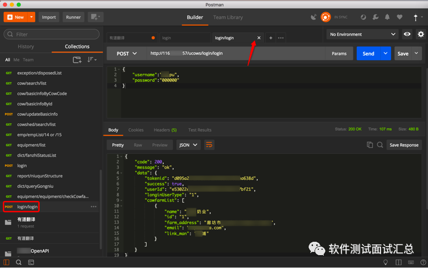Click the globe browse icon in header
Image resolution: width=428 pixels, height=268 pixels.
(x=363, y=17)
